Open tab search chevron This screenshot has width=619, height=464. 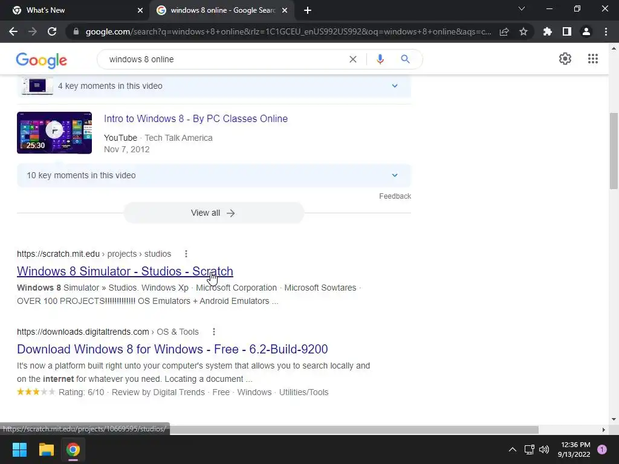pos(522,8)
